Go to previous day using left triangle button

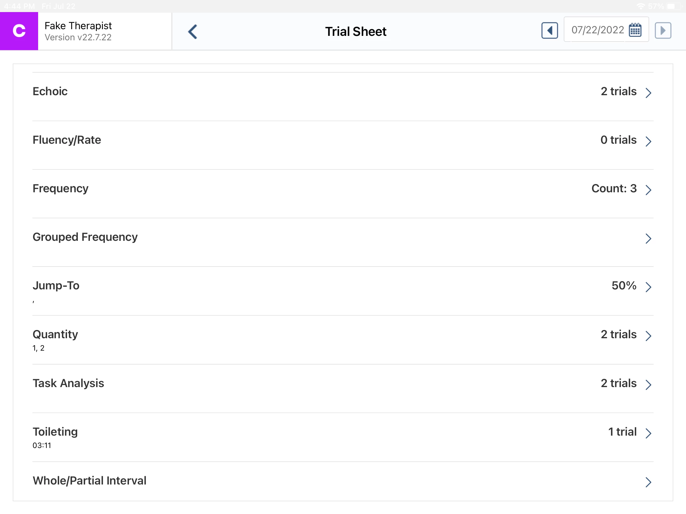549,31
